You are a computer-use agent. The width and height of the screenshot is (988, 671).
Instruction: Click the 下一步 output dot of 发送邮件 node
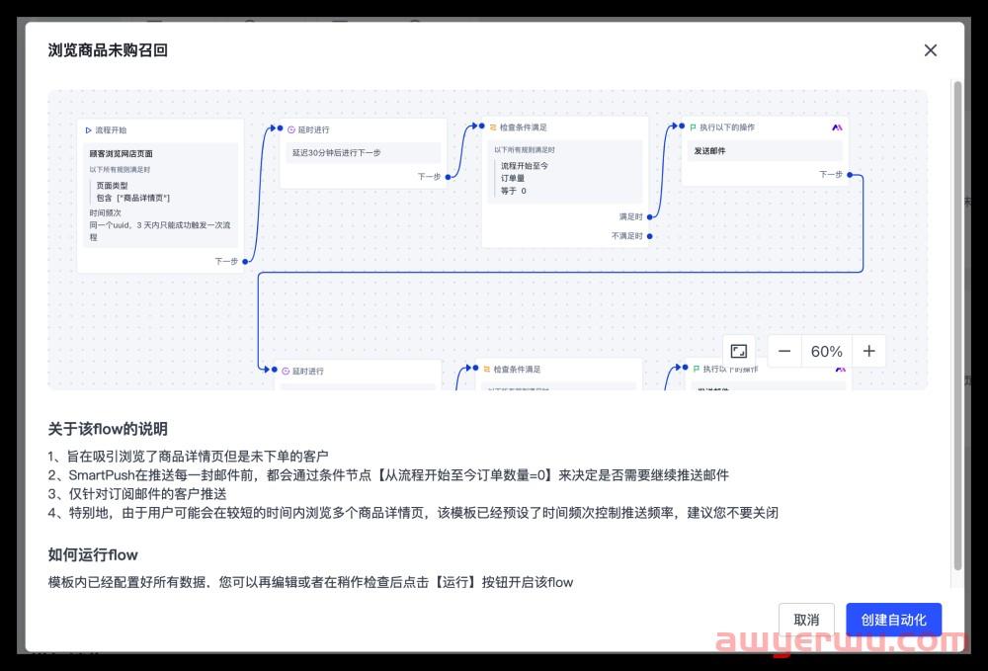(x=850, y=175)
